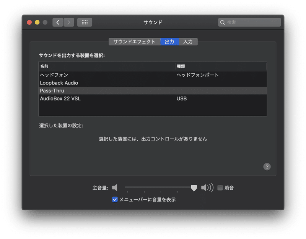Screen dimensions: 306x239
Task: Enable the 消音 mute checkbox
Action: click(220, 187)
